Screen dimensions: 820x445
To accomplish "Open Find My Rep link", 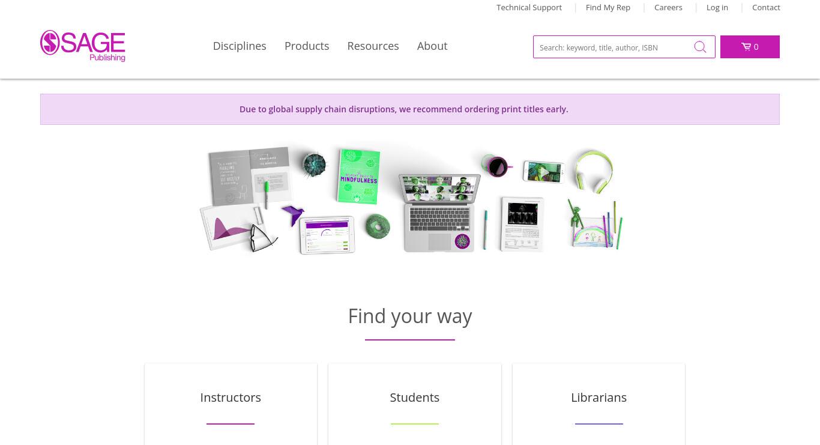I will (x=608, y=7).
